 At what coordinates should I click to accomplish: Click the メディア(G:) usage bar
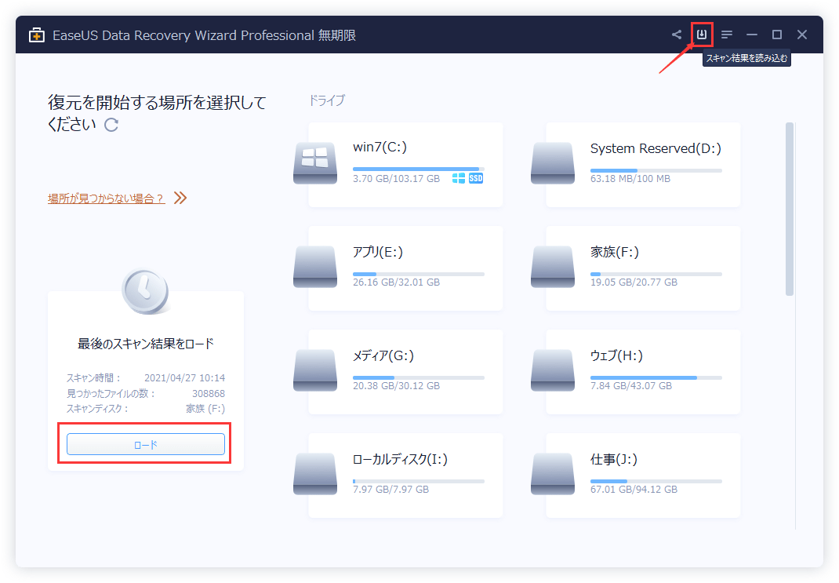click(x=419, y=378)
